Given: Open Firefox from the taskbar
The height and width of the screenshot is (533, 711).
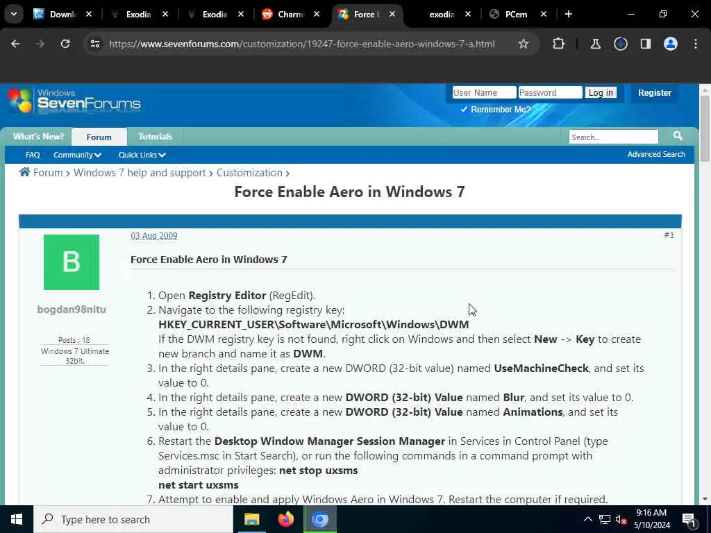Looking at the screenshot, I should coord(285,519).
